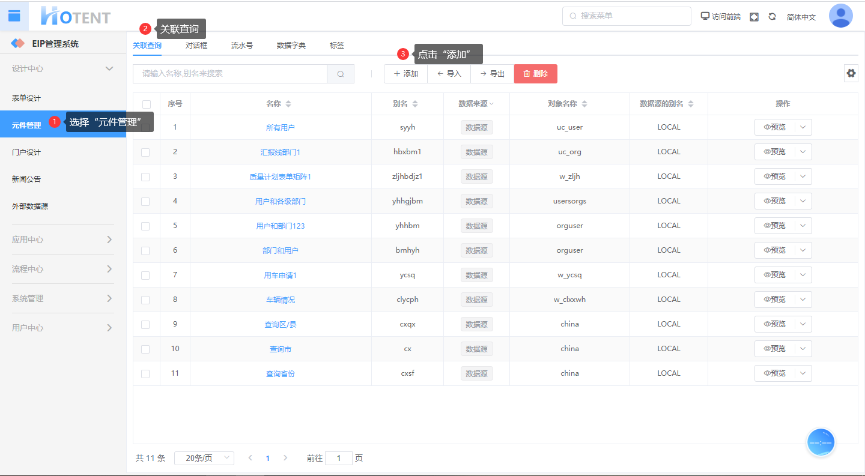Open the user avatar profile icon
This screenshot has width=865, height=476.
click(840, 16)
